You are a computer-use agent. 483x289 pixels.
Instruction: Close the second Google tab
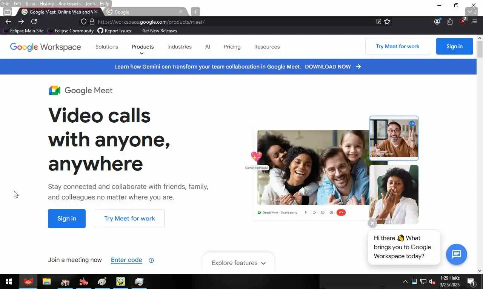click(x=180, y=12)
